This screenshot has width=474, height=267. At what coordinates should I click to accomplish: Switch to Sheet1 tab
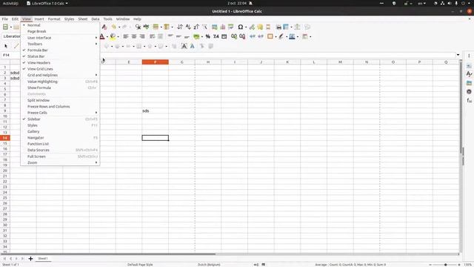pos(43,259)
